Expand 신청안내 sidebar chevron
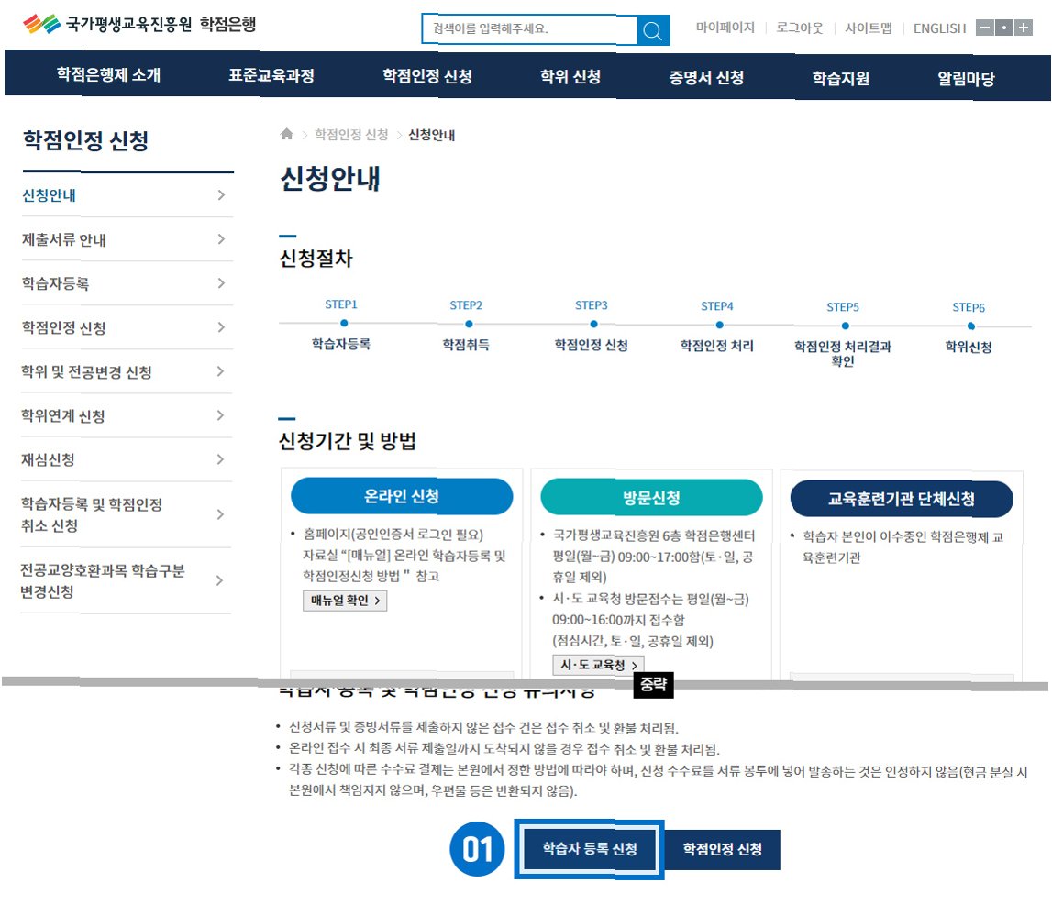 (221, 195)
